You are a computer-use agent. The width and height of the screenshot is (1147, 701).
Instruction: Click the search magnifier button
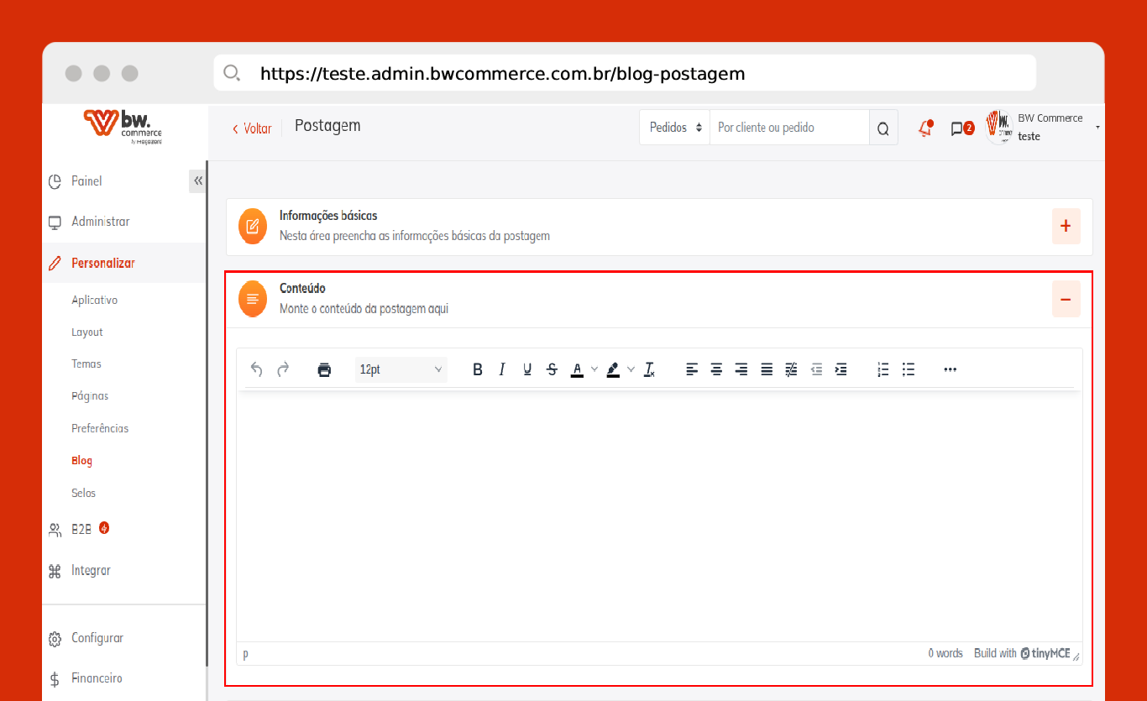883,128
